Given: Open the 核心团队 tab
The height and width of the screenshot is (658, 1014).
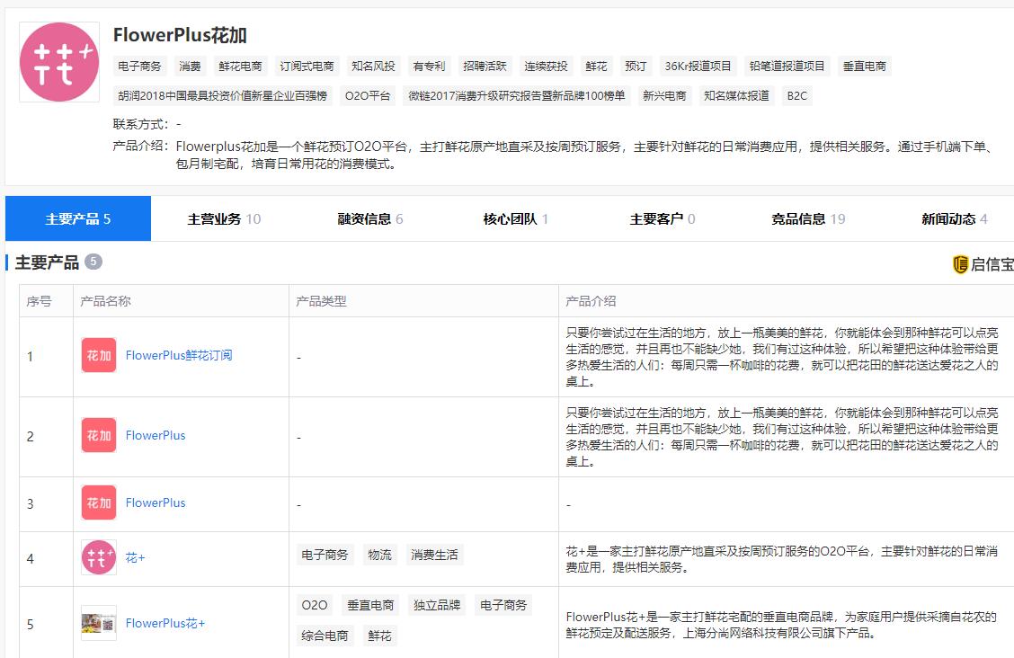Looking at the screenshot, I should [515, 219].
